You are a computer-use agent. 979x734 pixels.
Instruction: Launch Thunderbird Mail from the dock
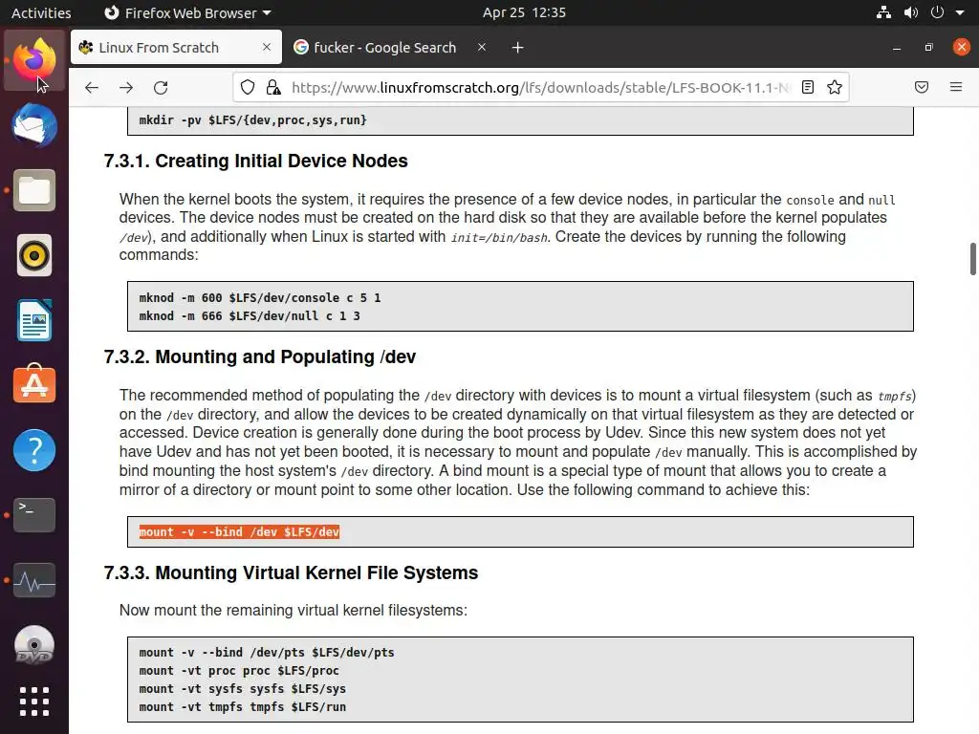[34, 126]
